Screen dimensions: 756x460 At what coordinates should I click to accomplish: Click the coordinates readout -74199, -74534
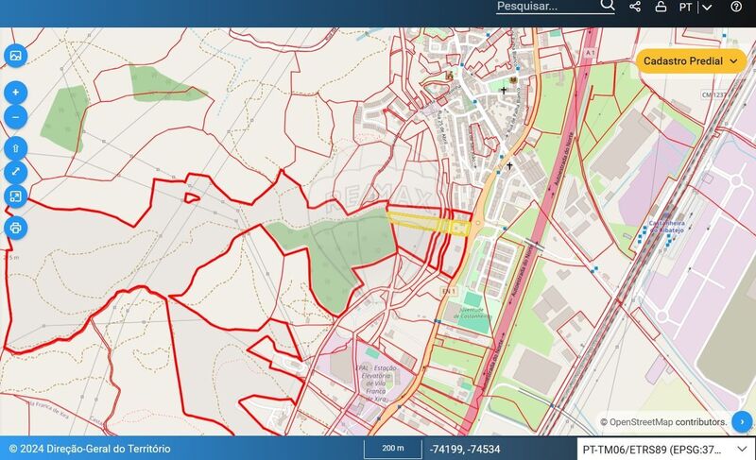click(465, 450)
